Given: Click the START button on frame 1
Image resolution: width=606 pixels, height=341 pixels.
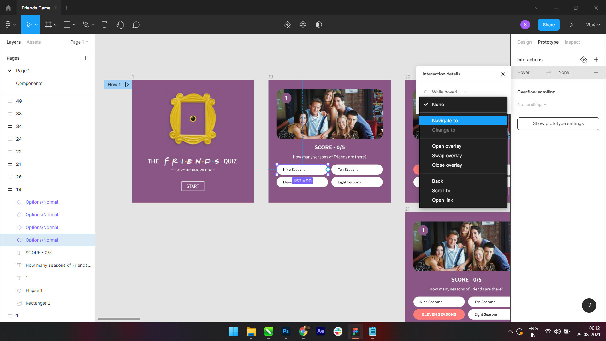Looking at the screenshot, I should point(193,186).
